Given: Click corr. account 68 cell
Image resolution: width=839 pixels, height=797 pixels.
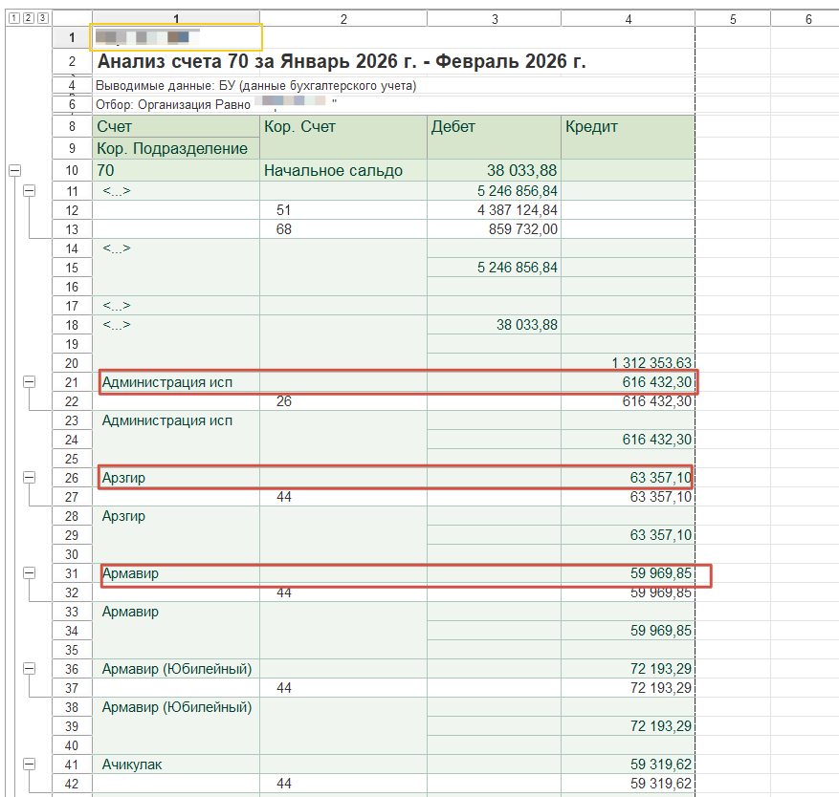Looking at the screenshot, I should click(x=343, y=229).
